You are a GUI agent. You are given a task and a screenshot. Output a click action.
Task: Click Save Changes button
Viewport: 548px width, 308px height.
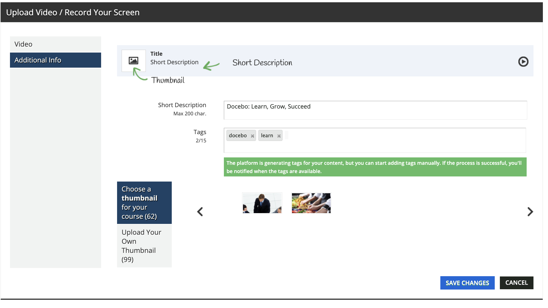[467, 283]
